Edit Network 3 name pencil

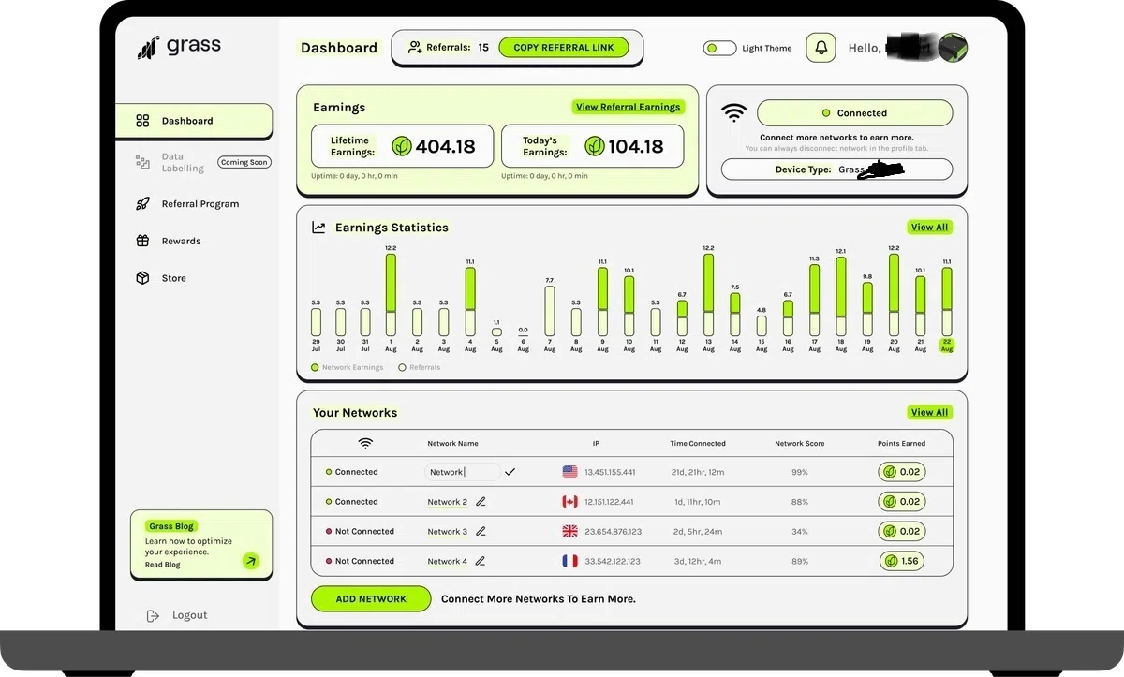481,532
